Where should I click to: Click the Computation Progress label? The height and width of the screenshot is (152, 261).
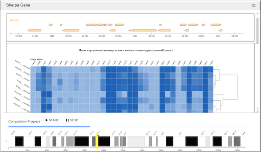click(24, 121)
